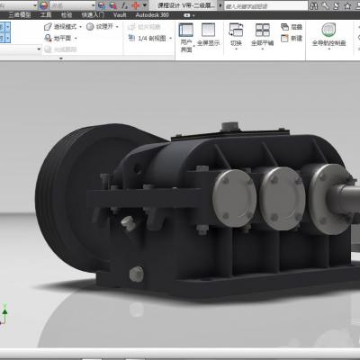Open the 纹理开 dropdown arrow
Screen dimensions: 360x360
pos(117,27)
